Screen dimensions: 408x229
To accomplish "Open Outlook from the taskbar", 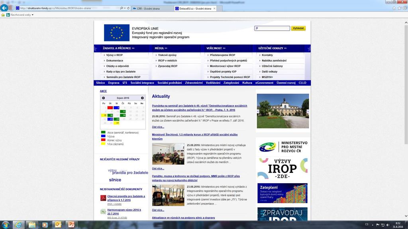I will pos(58,225).
